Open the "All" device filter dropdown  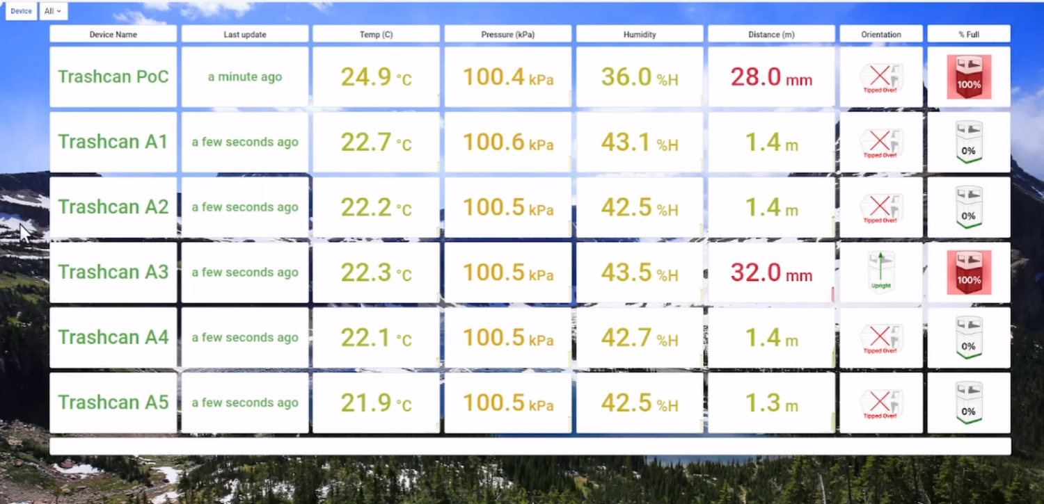(x=53, y=11)
